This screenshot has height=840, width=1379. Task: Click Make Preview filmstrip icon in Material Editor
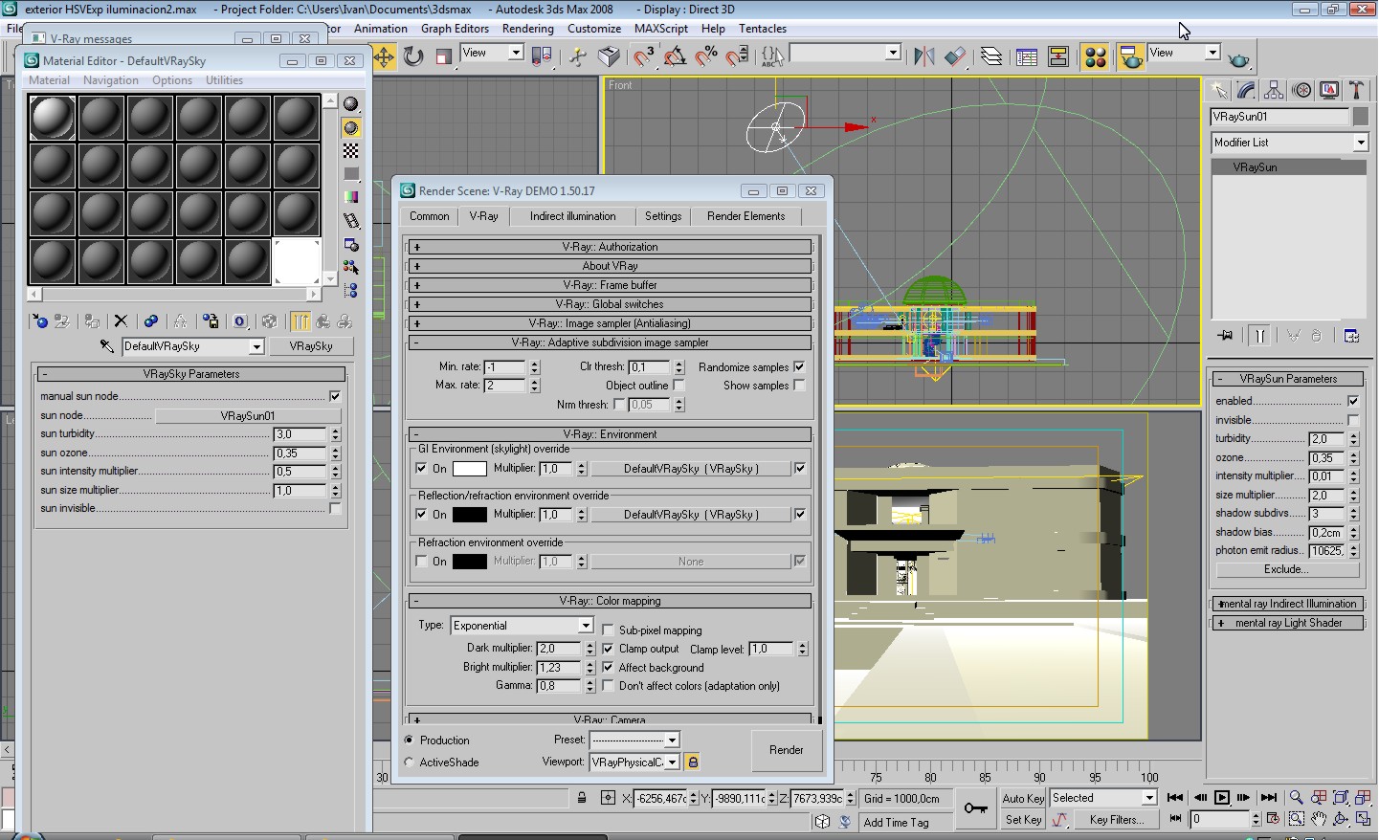point(351,221)
